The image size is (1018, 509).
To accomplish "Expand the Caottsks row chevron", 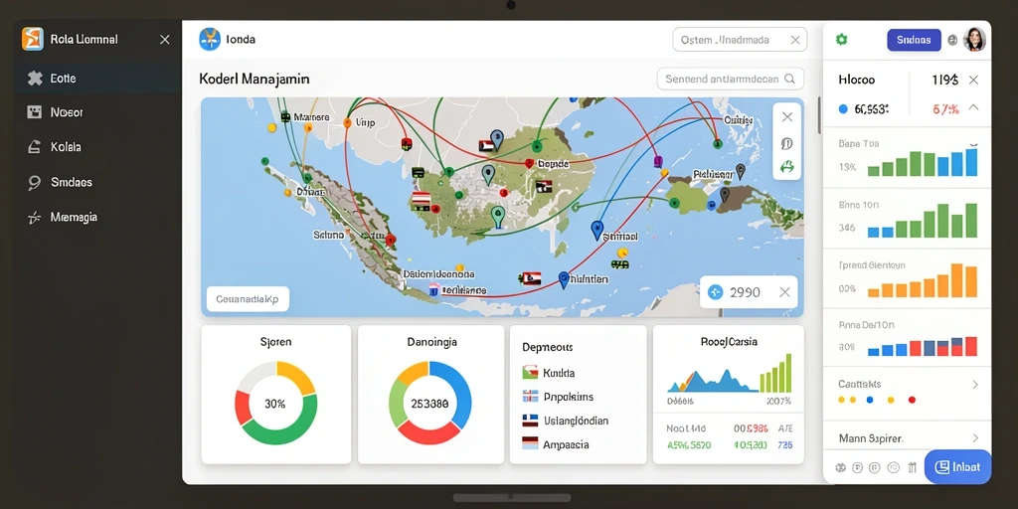I will [x=974, y=385].
